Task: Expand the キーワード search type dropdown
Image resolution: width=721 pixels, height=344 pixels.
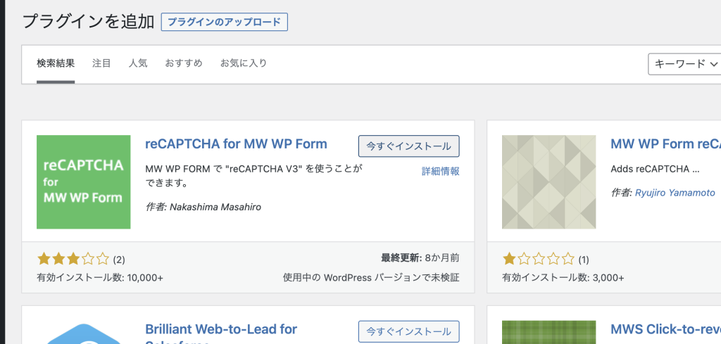Action: 684,64
